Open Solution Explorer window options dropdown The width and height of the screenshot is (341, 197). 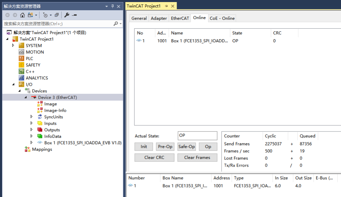point(106,6)
